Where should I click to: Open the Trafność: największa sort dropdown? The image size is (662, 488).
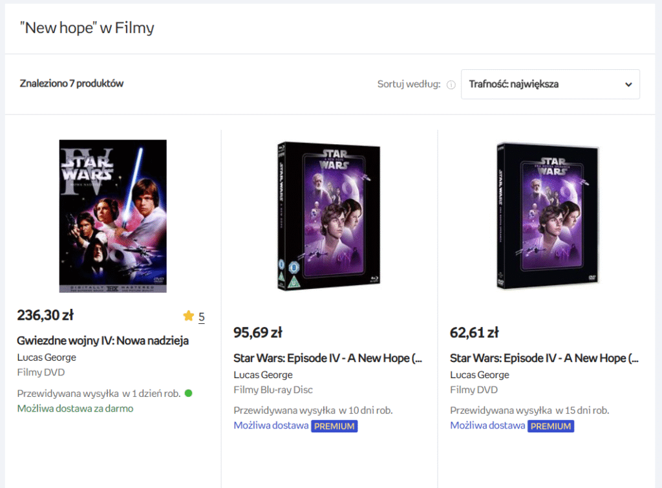(550, 84)
